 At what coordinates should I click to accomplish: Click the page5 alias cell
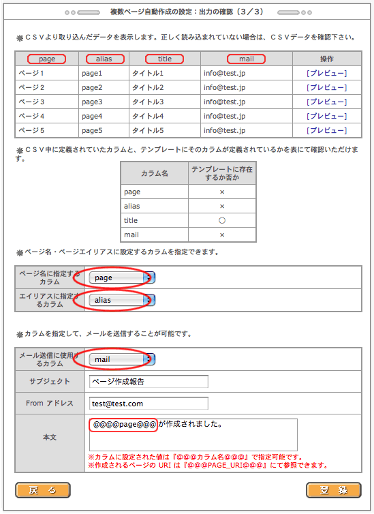point(104,130)
